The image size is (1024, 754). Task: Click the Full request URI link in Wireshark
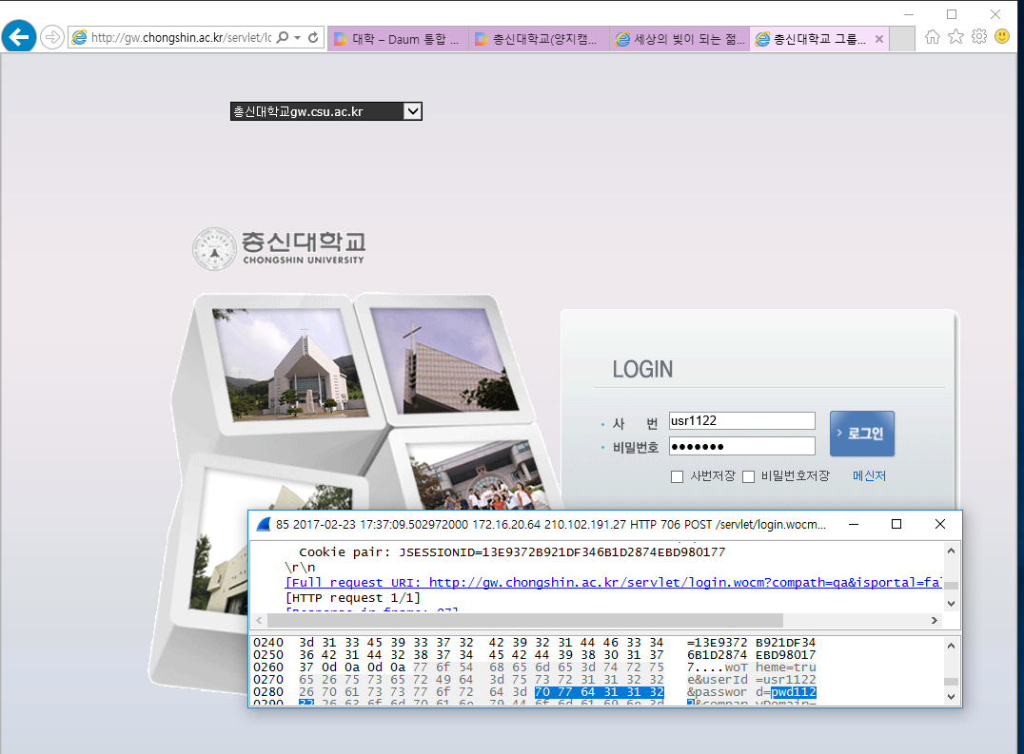[613, 583]
